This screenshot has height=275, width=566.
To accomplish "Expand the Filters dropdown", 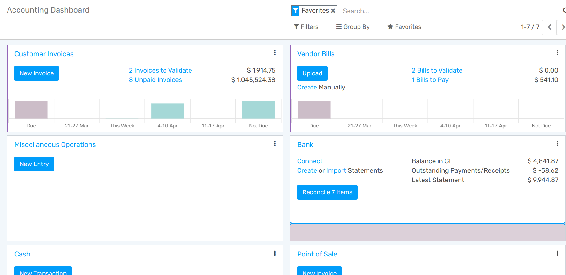I will (x=306, y=27).
